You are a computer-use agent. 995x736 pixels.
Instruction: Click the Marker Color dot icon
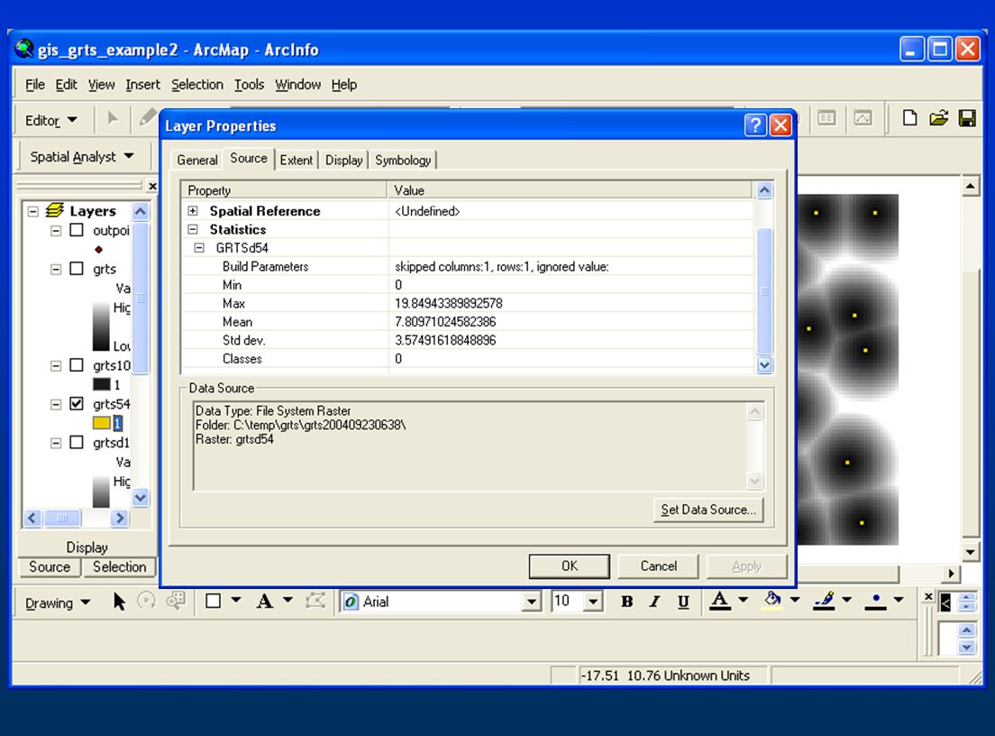(x=876, y=601)
